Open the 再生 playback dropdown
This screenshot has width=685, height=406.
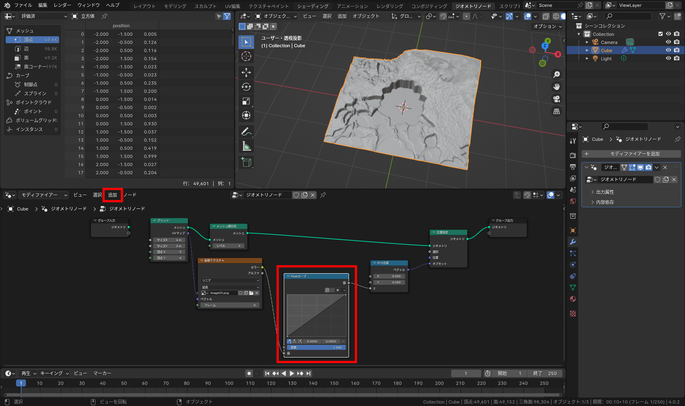pyautogui.click(x=29, y=373)
